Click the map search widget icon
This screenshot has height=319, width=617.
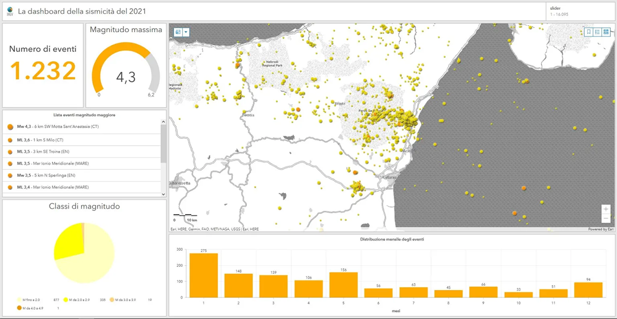pyautogui.click(x=178, y=32)
